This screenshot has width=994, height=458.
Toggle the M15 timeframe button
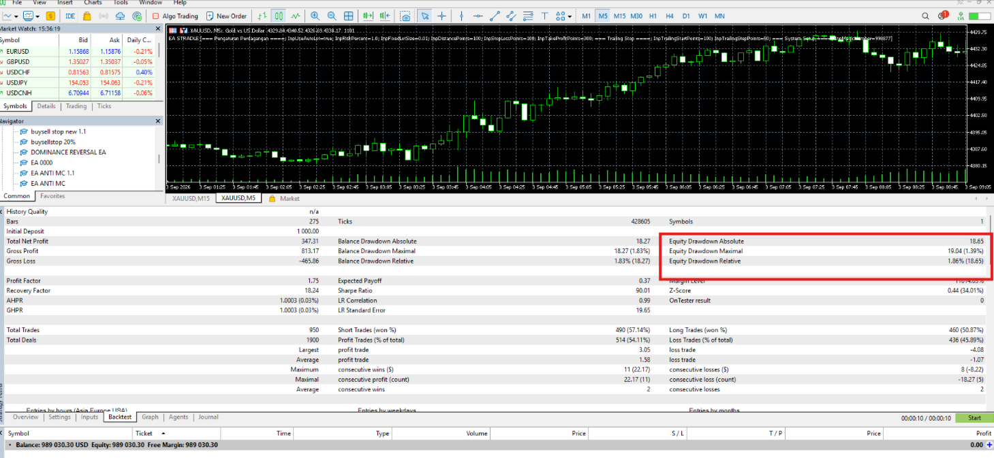619,16
